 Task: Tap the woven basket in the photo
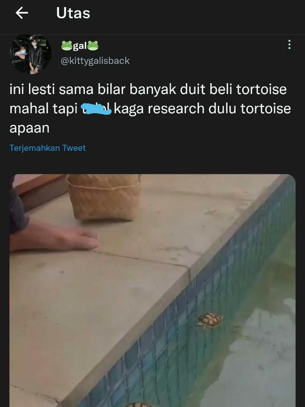coord(104,197)
